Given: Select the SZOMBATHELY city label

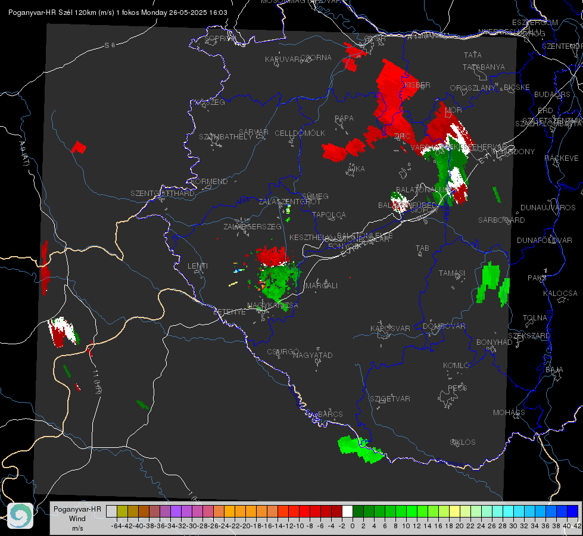Looking at the screenshot, I should point(226,136).
